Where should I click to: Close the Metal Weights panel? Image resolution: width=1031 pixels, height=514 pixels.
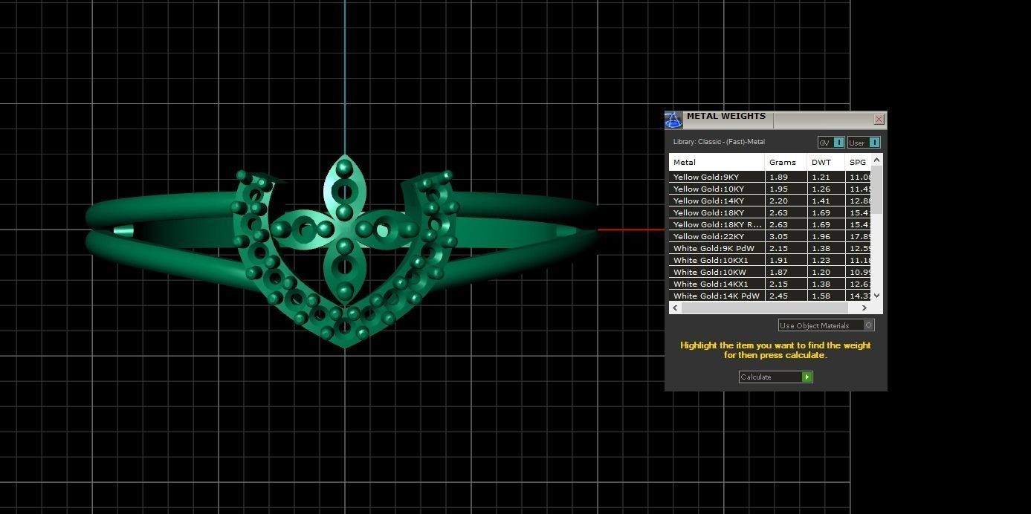pyautogui.click(x=879, y=119)
